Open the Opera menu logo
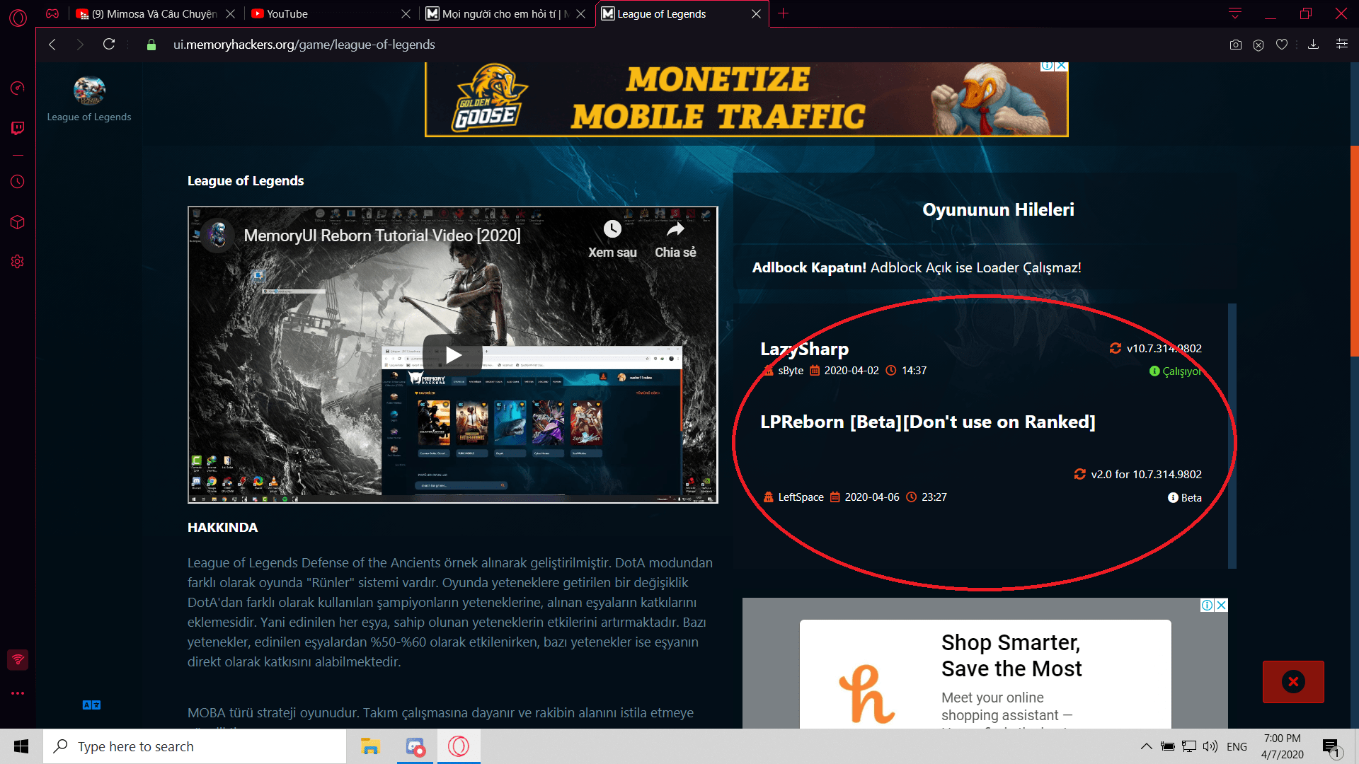The image size is (1359, 764). 18,18
